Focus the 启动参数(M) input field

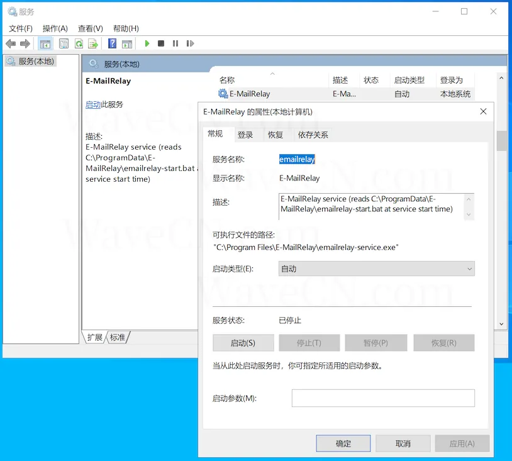[x=383, y=398]
